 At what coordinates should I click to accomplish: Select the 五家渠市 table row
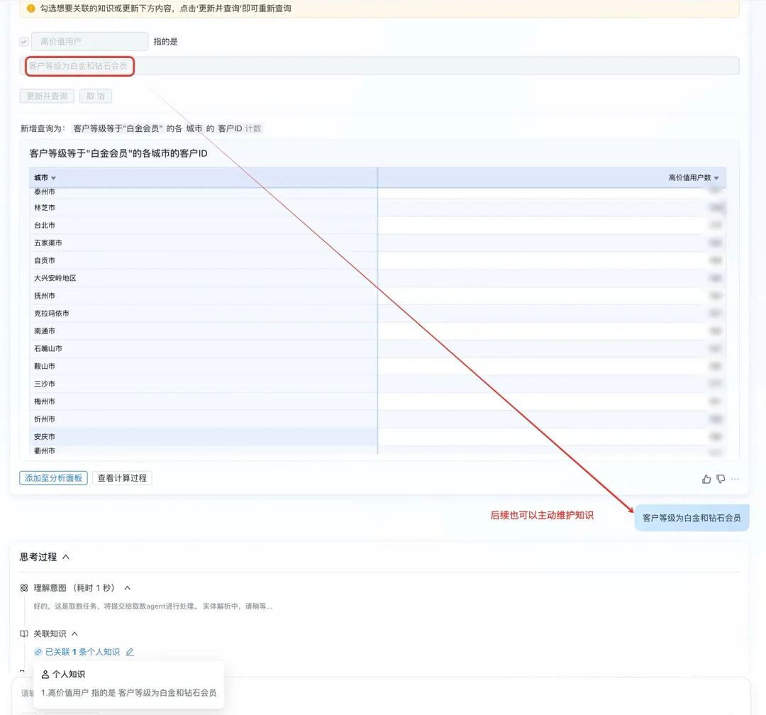tap(377, 243)
